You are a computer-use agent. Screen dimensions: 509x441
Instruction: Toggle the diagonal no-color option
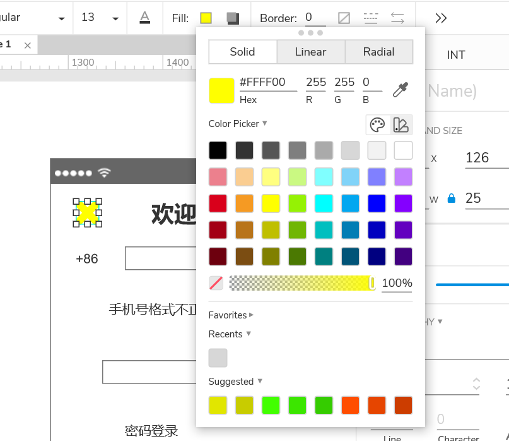click(x=216, y=282)
